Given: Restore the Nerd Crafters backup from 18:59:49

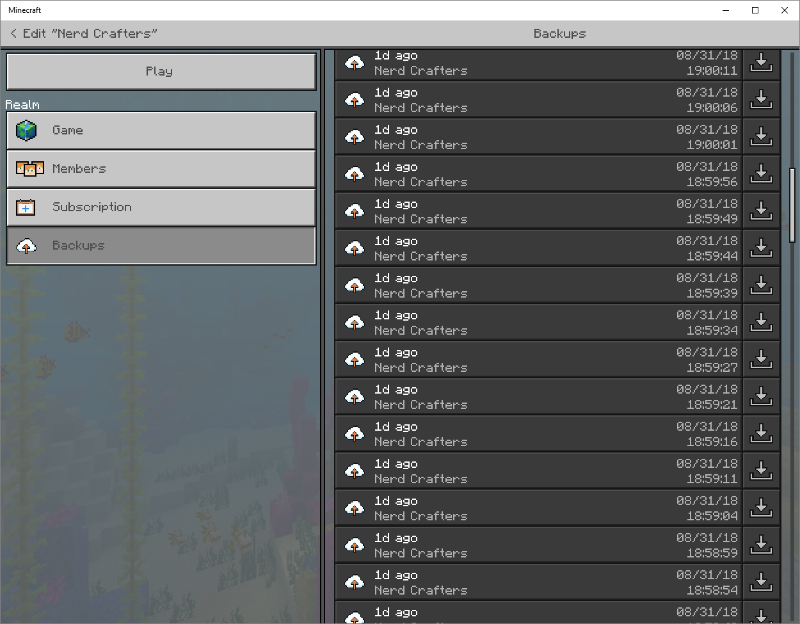Looking at the screenshot, I should pos(538,211).
